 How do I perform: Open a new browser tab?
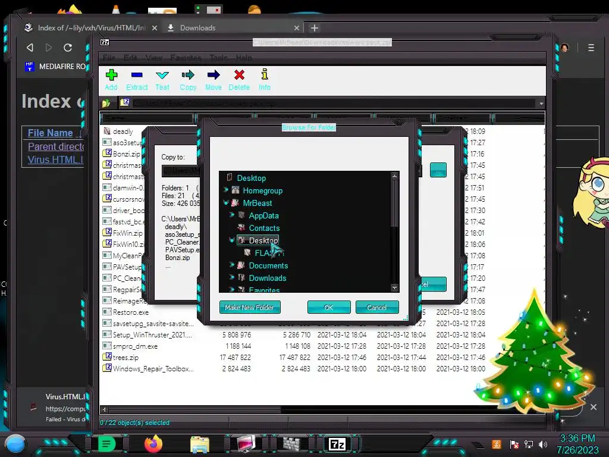(x=315, y=28)
